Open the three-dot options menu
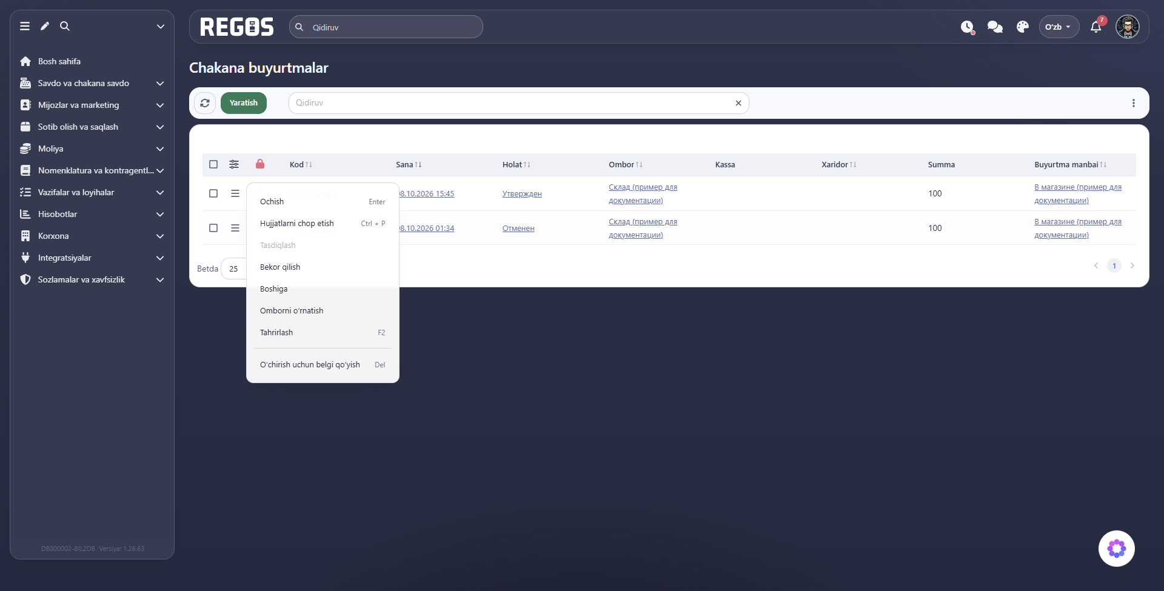 click(x=1134, y=103)
